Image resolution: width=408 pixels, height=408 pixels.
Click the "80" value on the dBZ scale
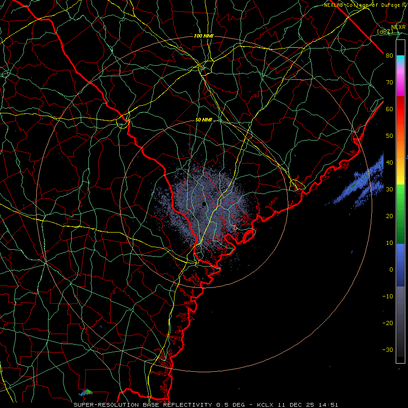(389, 56)
